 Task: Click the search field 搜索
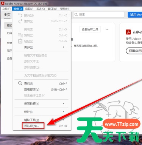click(99, 15)
